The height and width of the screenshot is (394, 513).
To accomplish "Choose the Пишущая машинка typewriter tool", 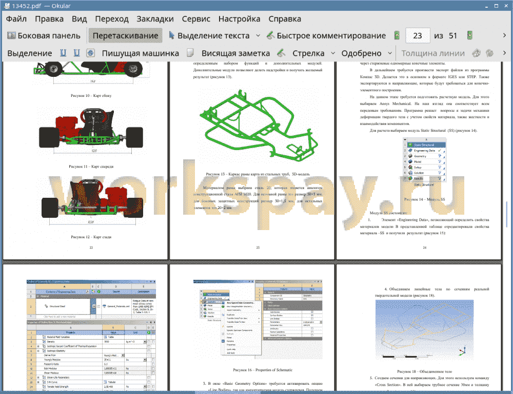I will click(141, 53).
